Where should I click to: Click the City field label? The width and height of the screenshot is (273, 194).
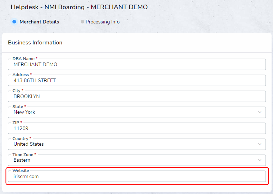[16, 91]
